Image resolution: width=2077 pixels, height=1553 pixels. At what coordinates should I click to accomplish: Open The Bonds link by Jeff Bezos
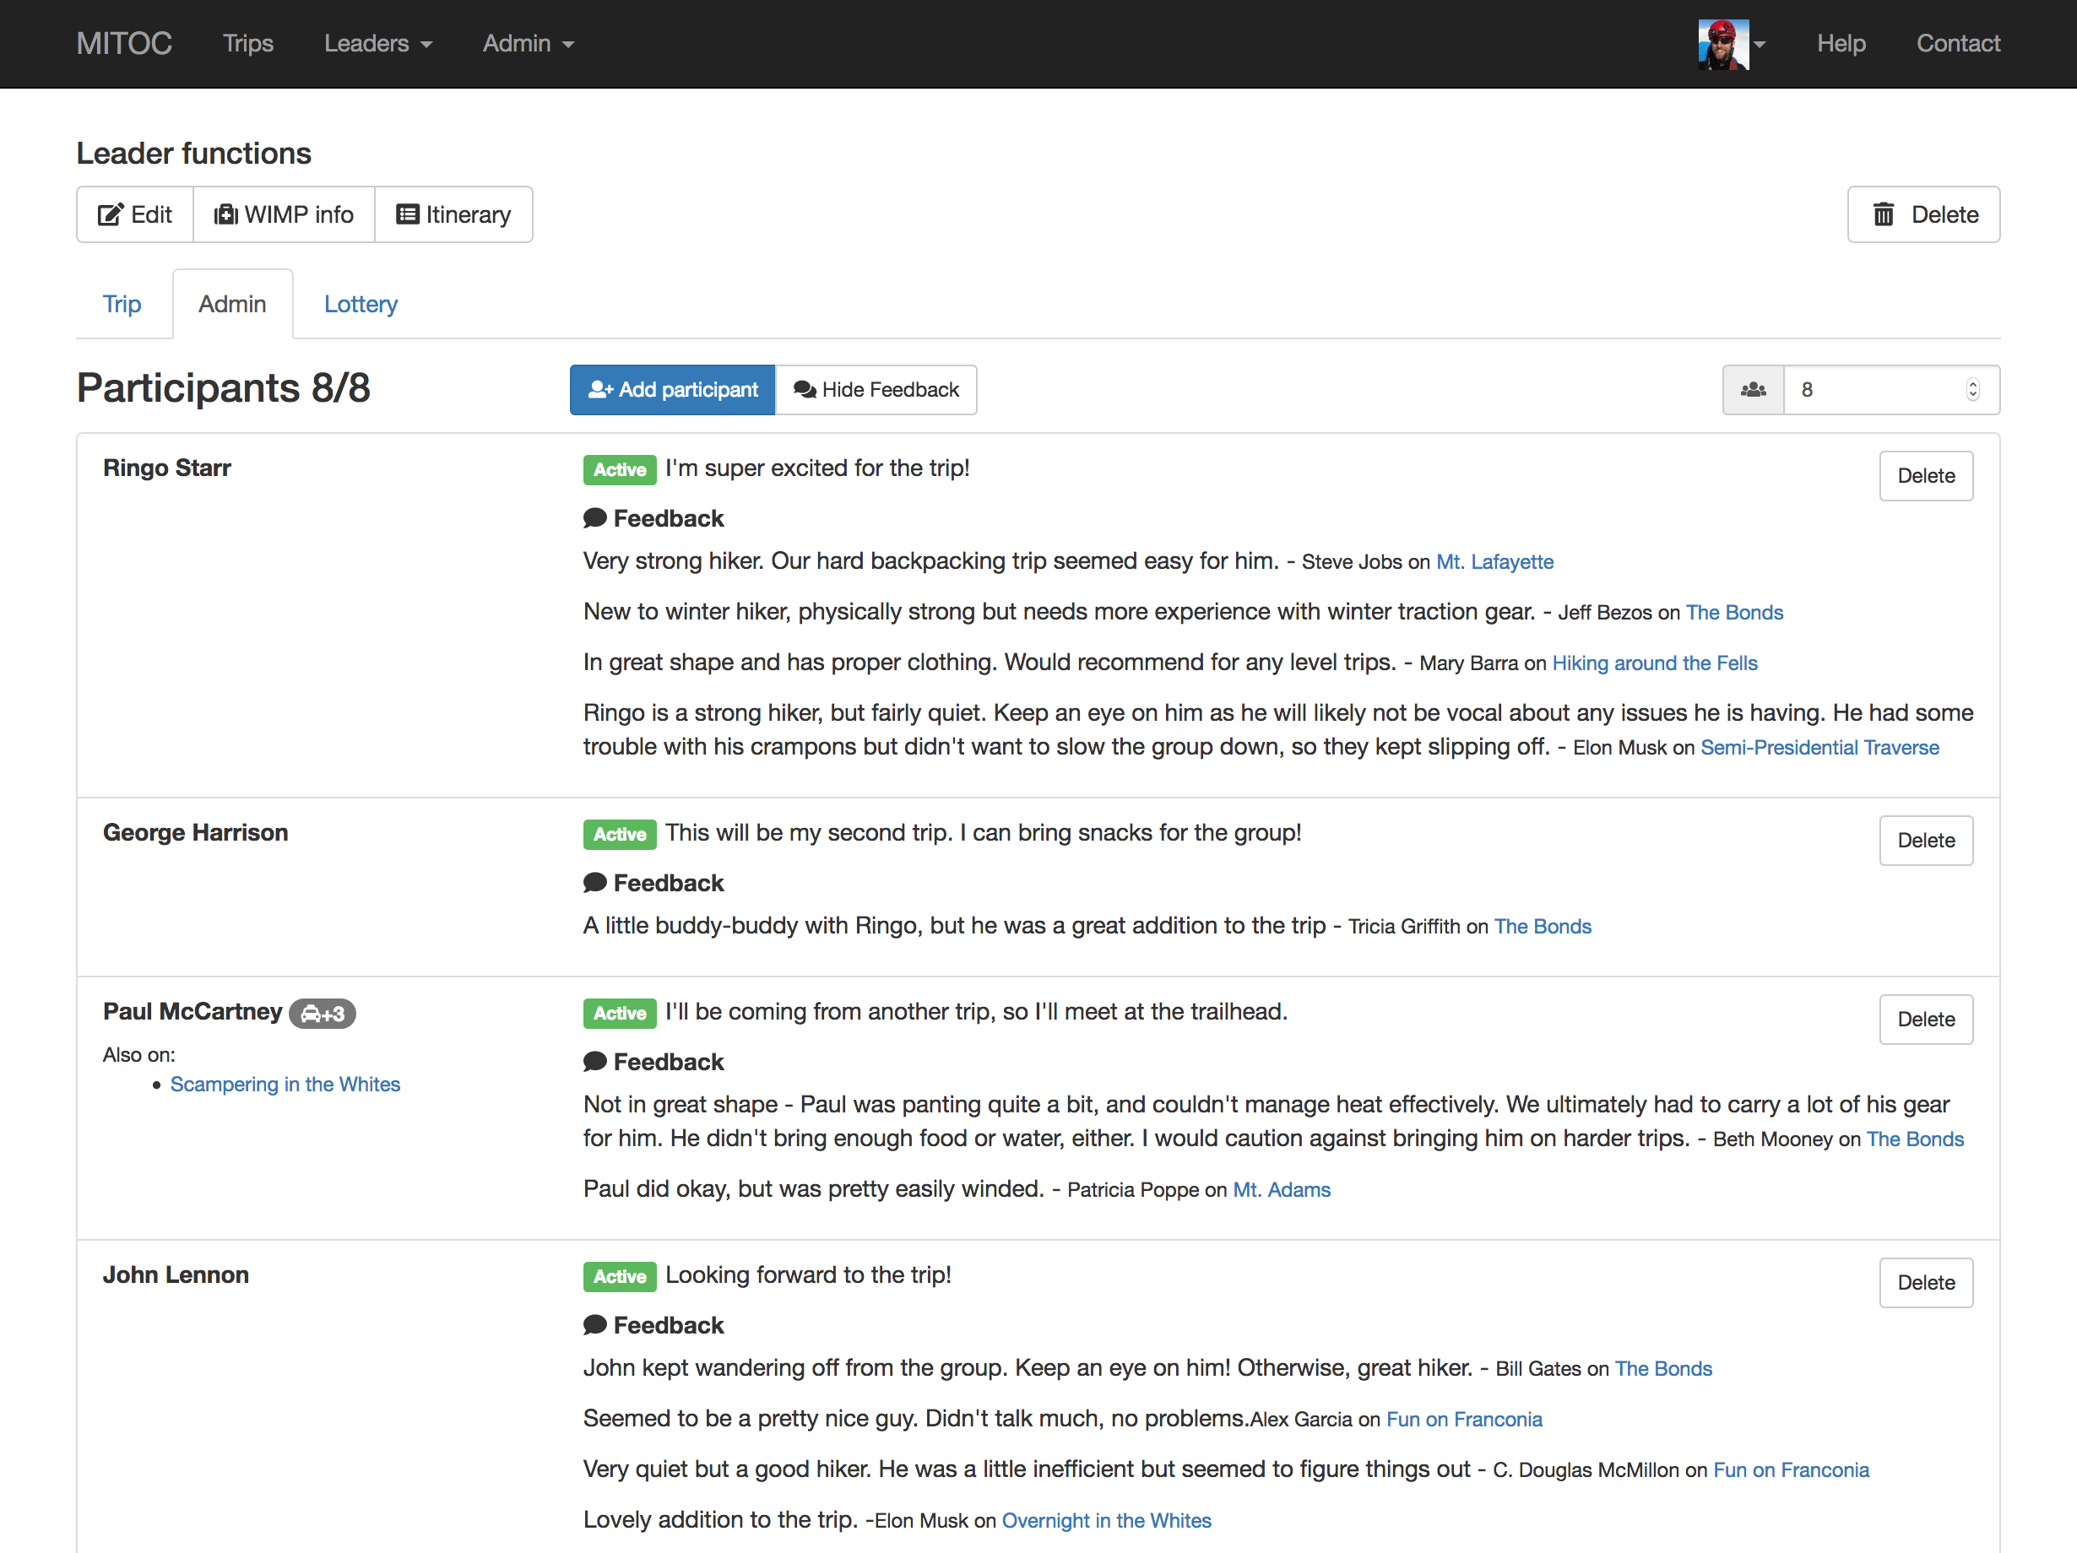coord(1733,612)
